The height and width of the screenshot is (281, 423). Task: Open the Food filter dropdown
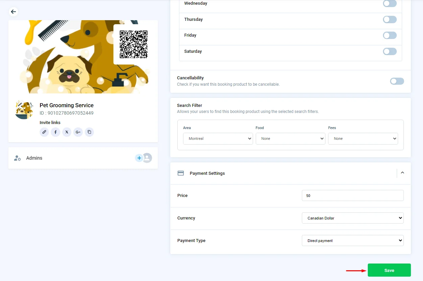(x=290, y=138)
